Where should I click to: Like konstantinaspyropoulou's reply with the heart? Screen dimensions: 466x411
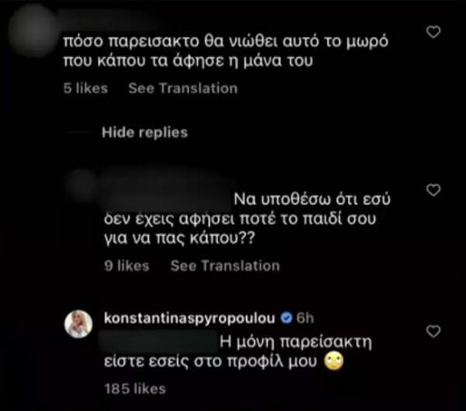[x=434, y=331]
